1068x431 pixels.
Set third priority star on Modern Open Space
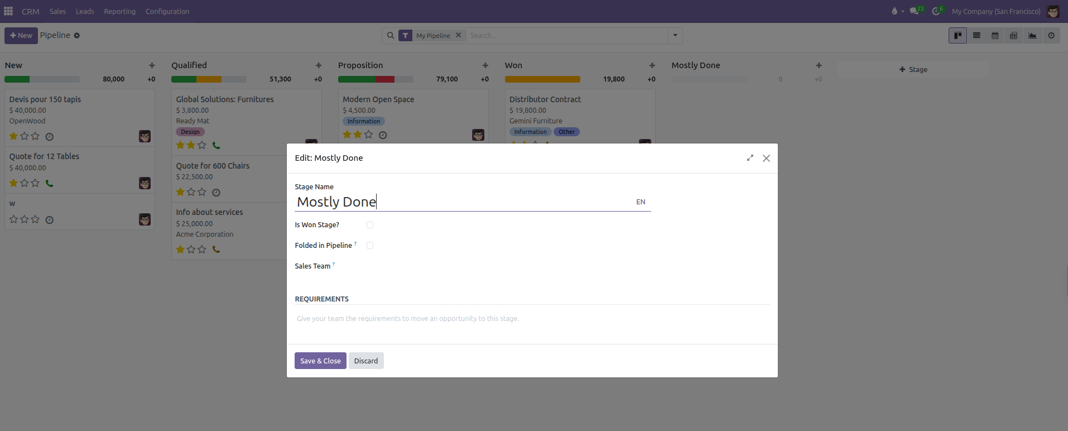pos(368,135)
